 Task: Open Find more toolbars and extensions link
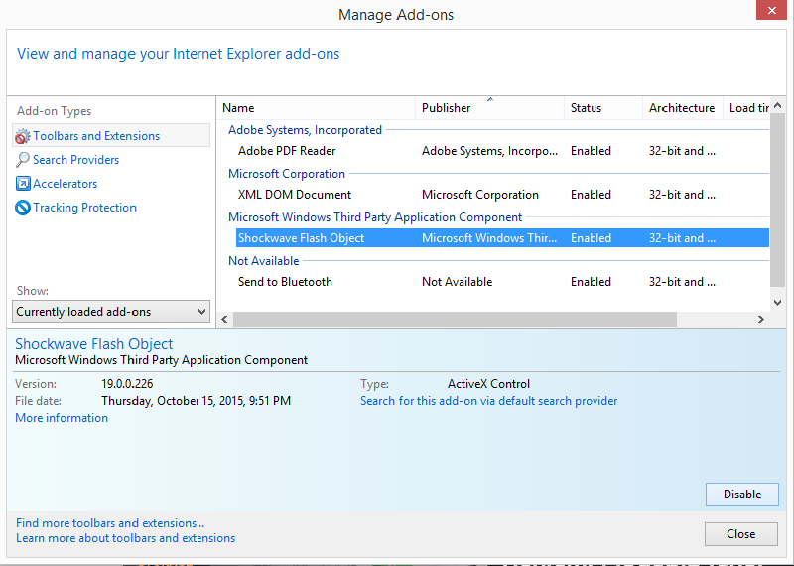[110, 523]
